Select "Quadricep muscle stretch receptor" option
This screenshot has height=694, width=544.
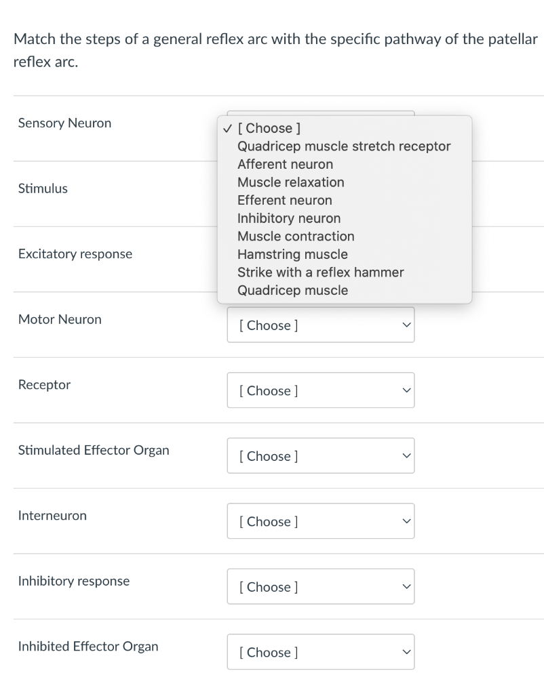coord(343,146)
